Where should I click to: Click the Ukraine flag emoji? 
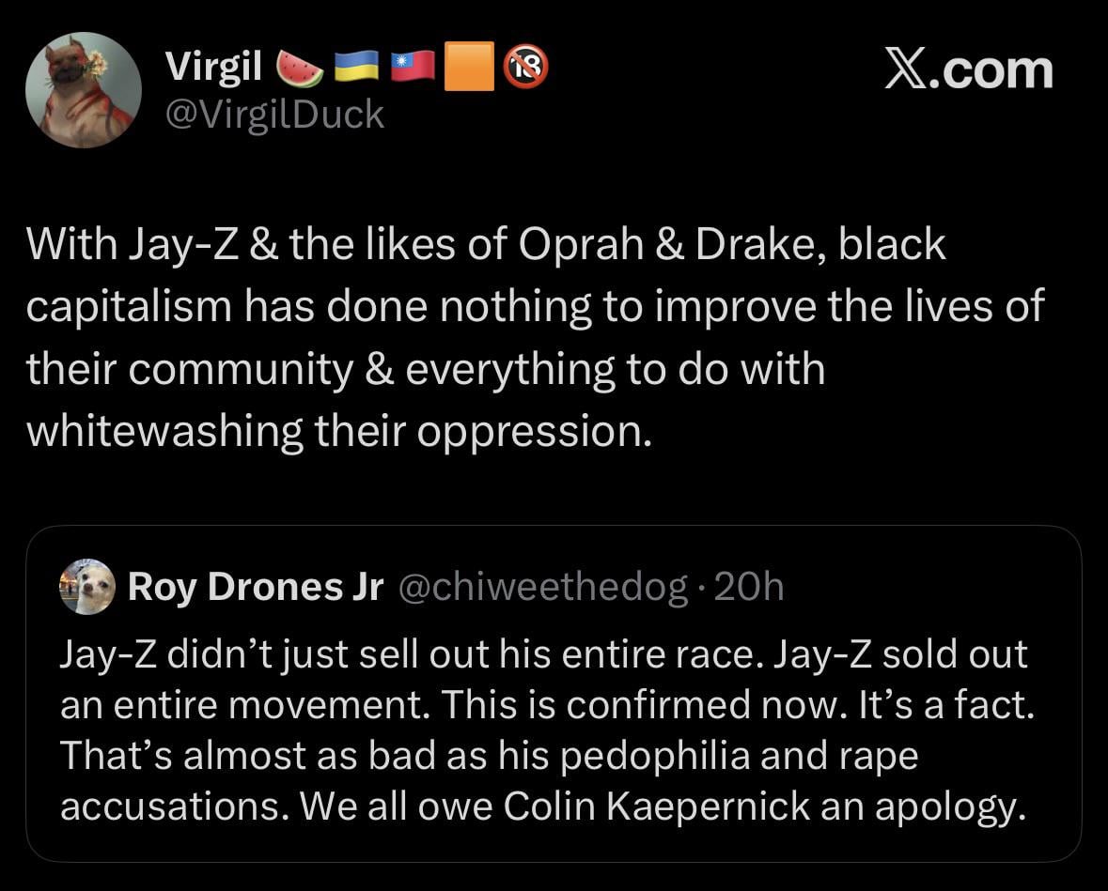356,69
